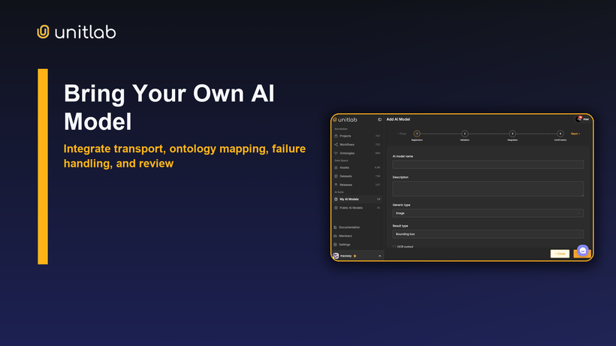Click the Ontologies icon
The image size is (616, 346).
(x=336, y=153)
